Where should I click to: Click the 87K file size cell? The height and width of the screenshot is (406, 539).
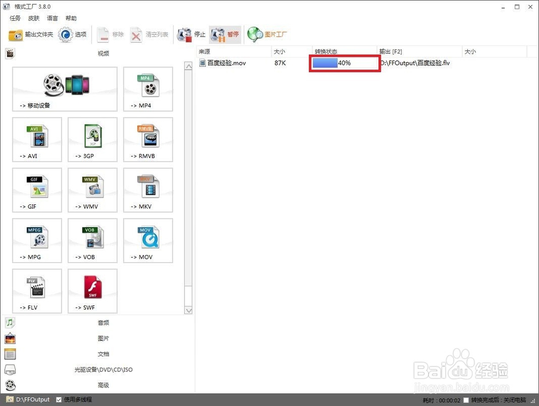pyautogui.click(x=280, y=63)
